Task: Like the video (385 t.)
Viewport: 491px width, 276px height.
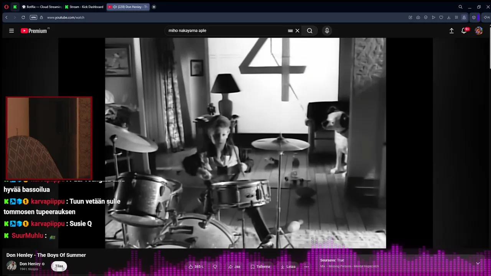Action: click(196, 266)
